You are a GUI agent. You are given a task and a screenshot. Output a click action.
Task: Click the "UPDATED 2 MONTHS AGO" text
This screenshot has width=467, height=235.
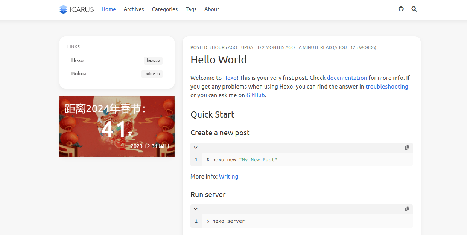268,47
